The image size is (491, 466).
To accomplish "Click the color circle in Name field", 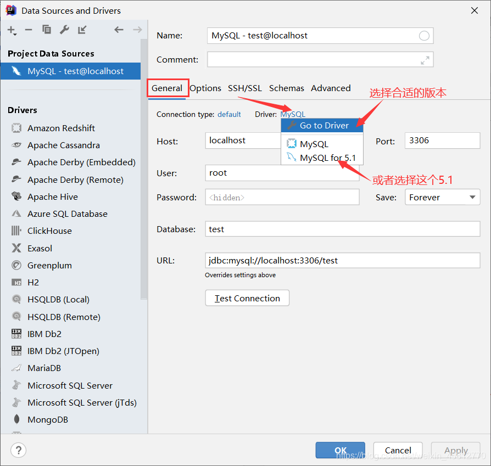I will coord(424,36).
